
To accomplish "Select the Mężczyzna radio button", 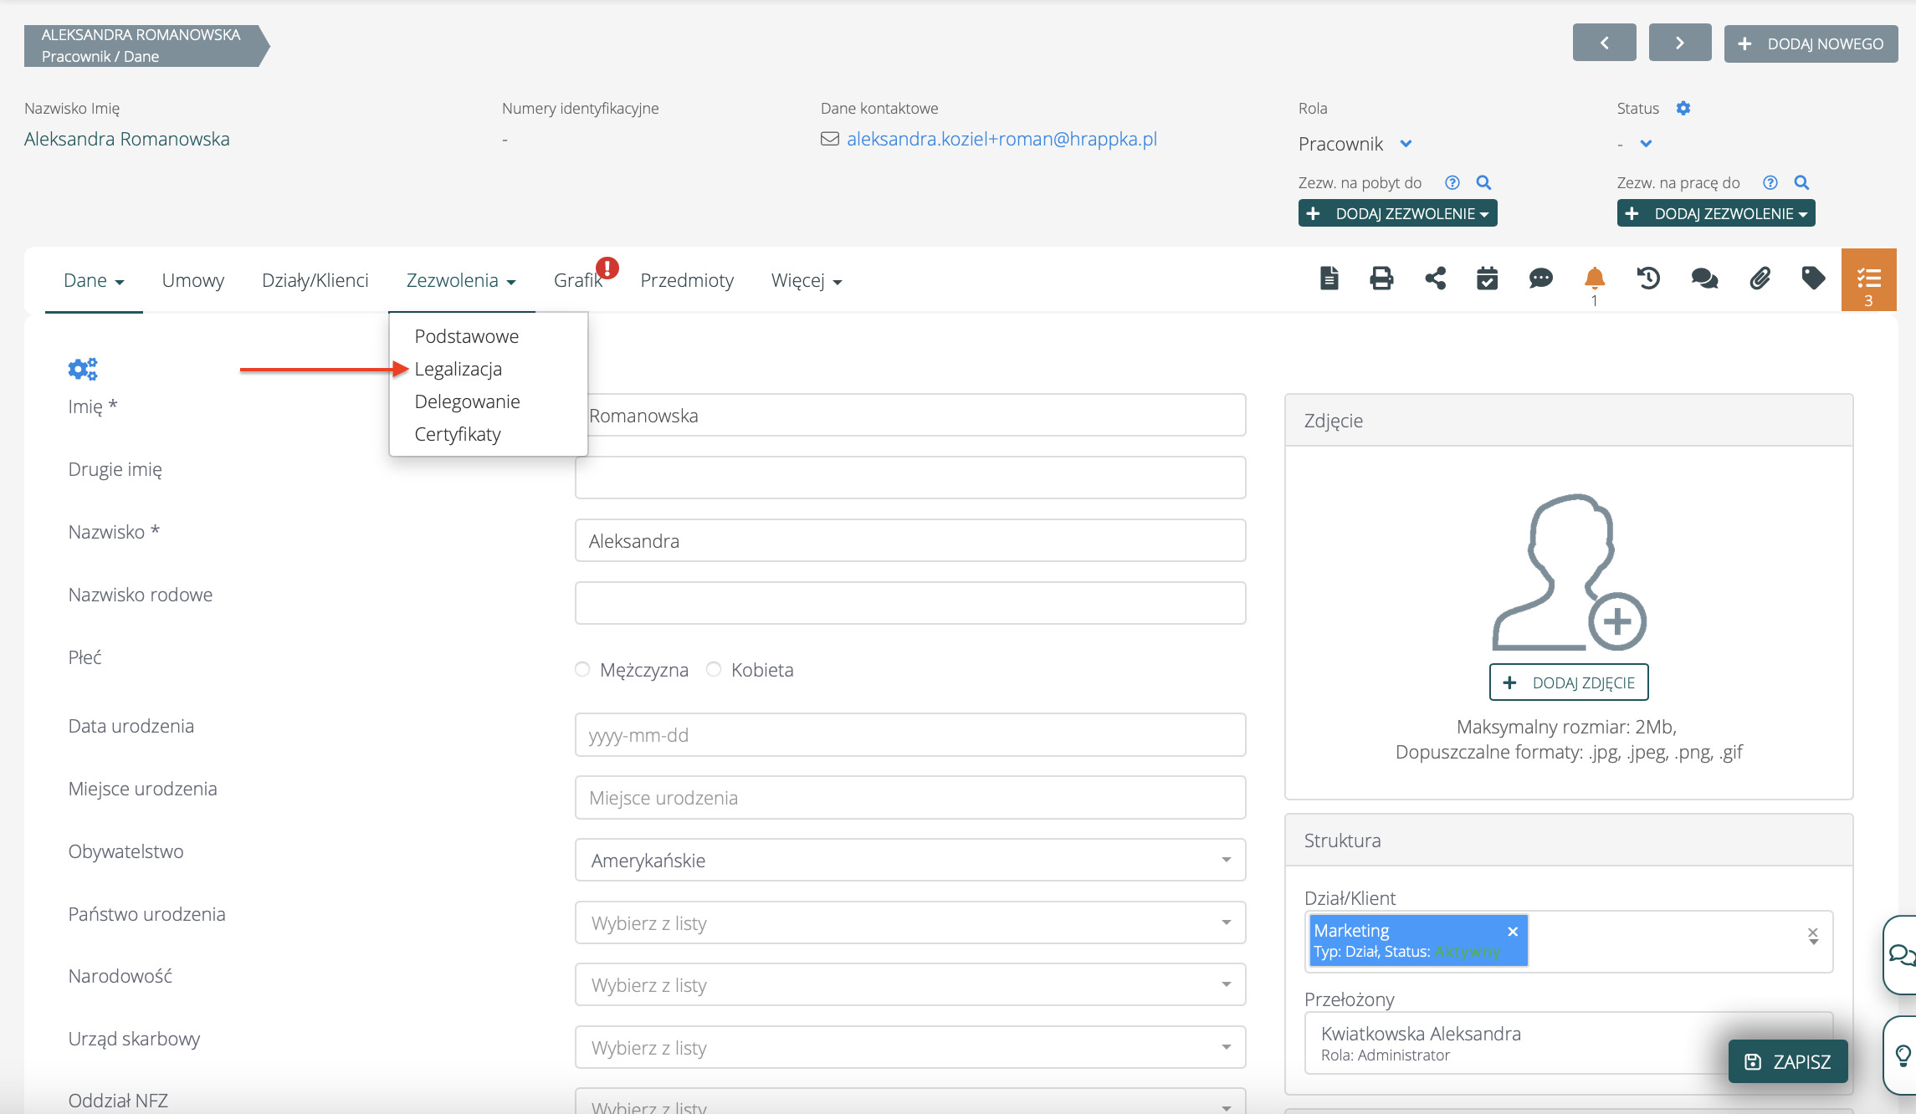I will (x=582, y=669).
